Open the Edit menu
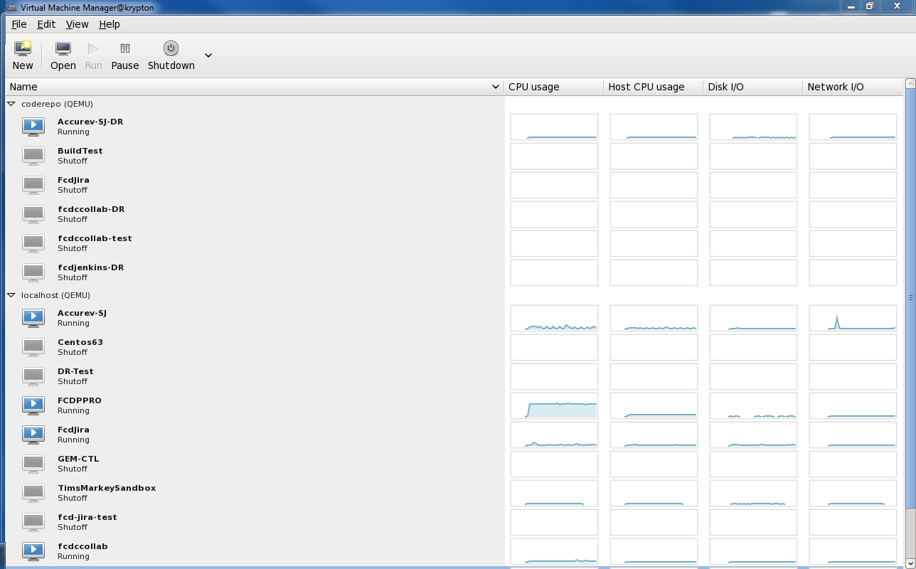The height and width of the screenshot is (569, 916). [x=46, y=24]
